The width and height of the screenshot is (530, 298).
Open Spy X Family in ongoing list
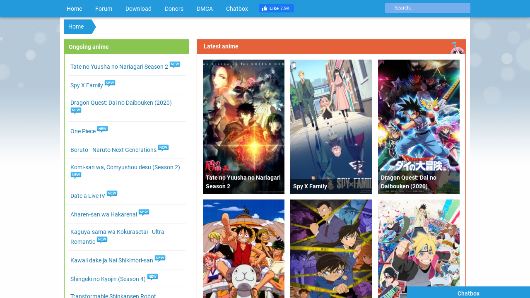tap(87, 85)
